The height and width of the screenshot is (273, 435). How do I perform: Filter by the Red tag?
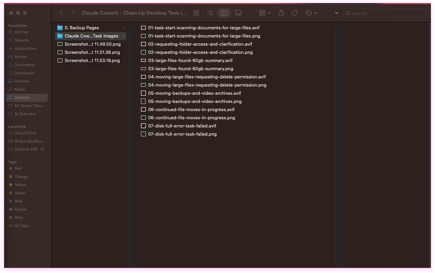pyautogui.click(x=18, y=168)
